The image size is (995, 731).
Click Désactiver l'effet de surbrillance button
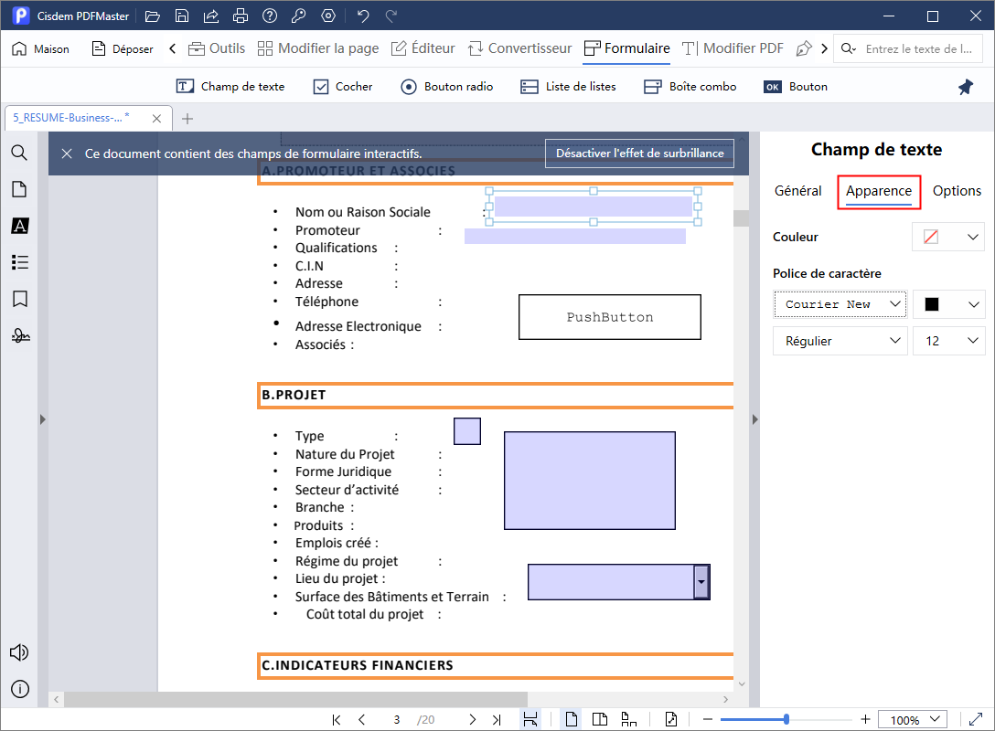[x=639, y=154]
